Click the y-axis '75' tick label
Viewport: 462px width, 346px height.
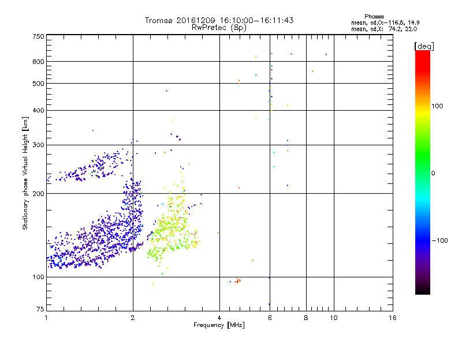tap(40, 309)
